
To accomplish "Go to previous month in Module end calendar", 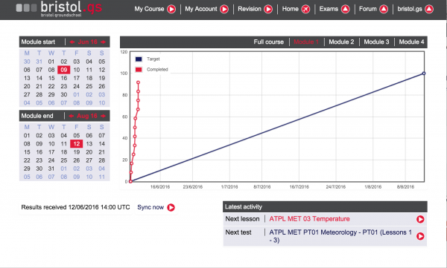I will click(x=72, y=116).
